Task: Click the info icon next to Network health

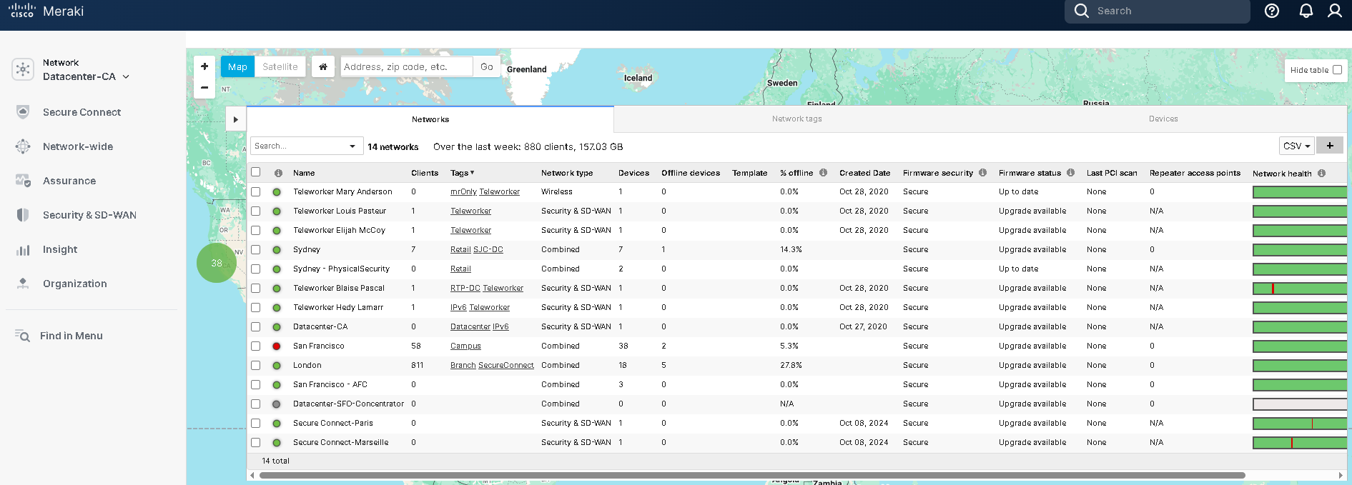Action: point(1321,173)
